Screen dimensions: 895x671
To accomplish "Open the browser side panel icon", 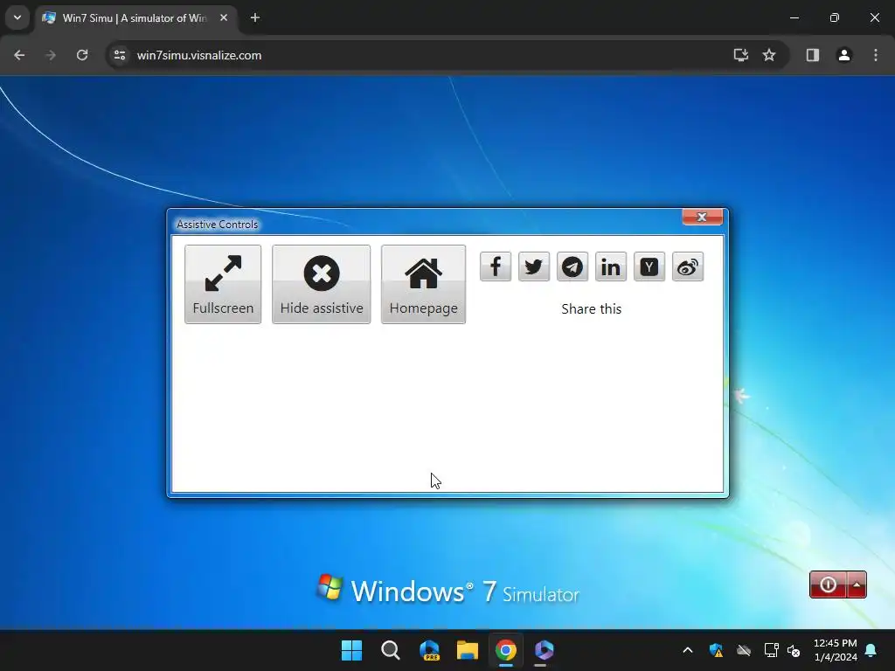I will click(x=813, y=55).
